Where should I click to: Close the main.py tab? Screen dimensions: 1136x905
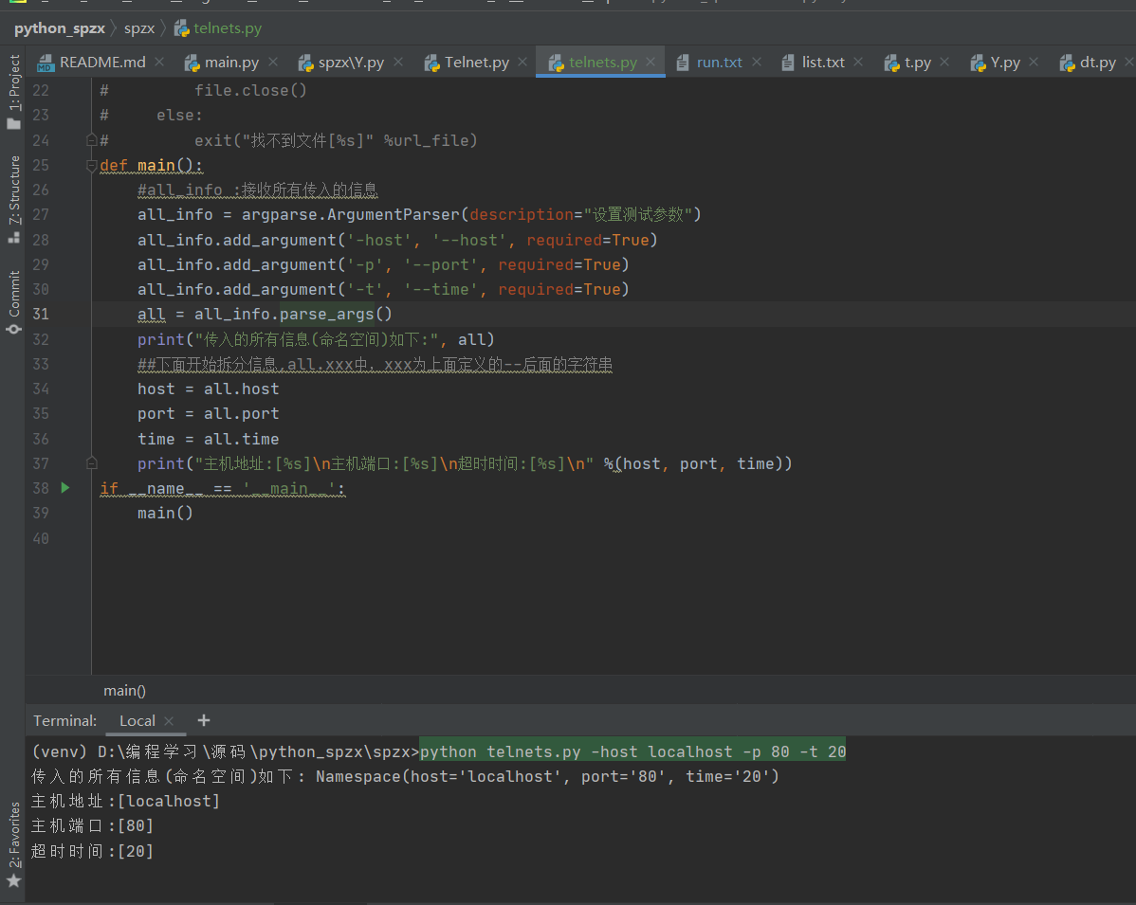(x=273, y=63)
